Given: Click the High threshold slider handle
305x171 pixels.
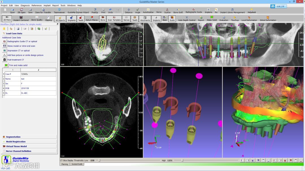Looking at the screenshot, I should click(x=182, y=161).
